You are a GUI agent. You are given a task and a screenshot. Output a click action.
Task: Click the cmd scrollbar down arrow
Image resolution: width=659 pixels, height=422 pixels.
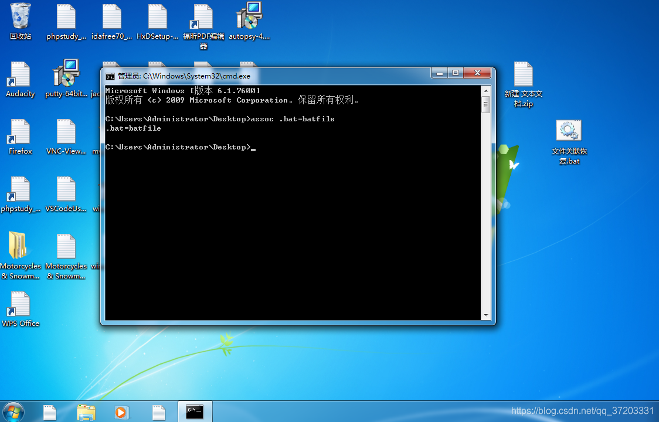[486, 315]
